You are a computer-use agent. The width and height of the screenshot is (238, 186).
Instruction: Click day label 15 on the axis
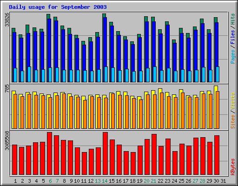112,181
